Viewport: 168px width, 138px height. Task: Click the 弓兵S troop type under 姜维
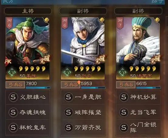pos(15,85)
